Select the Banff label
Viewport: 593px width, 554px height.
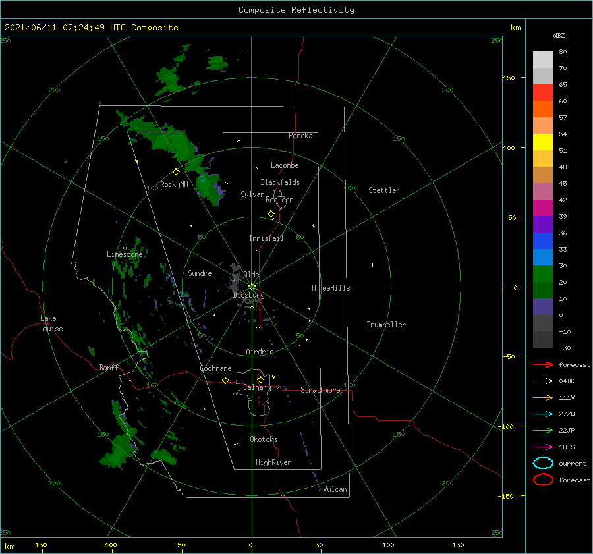pos(109,368)
